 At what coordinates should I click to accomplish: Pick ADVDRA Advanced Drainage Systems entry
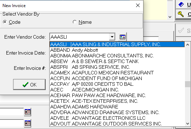pos(117,112)
